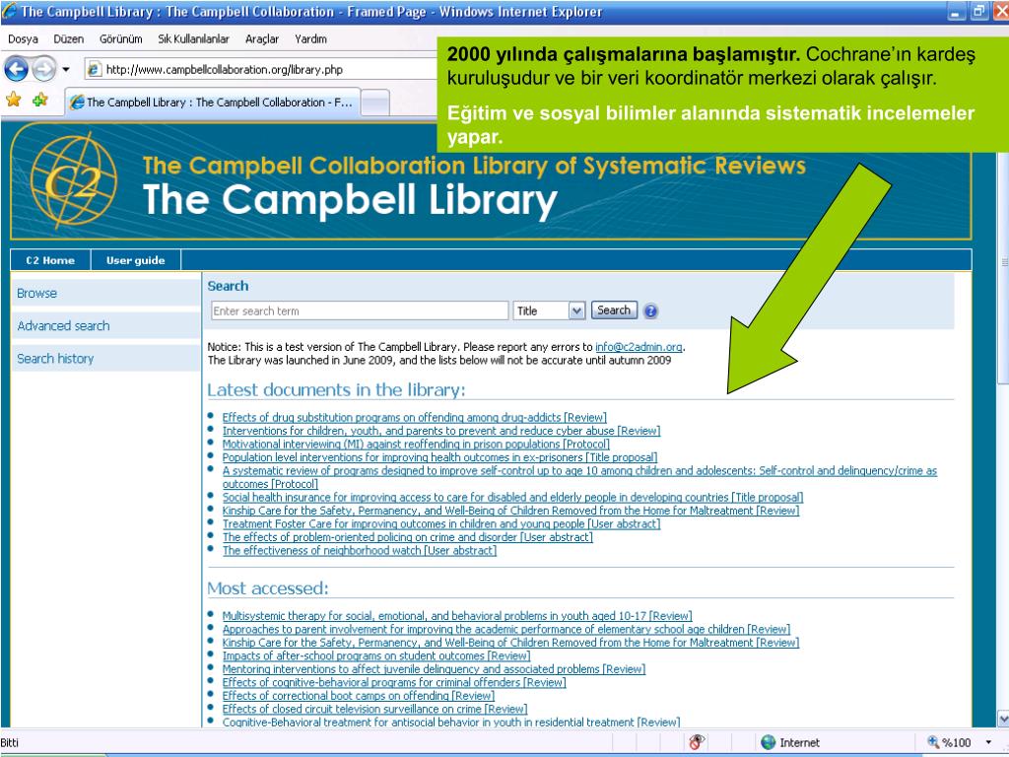
Task: Click the browser Forward arrow button
Action: click(x=43, y=69)
